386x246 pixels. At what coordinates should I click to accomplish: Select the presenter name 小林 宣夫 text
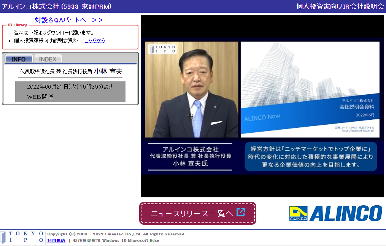tap(108, 71)
